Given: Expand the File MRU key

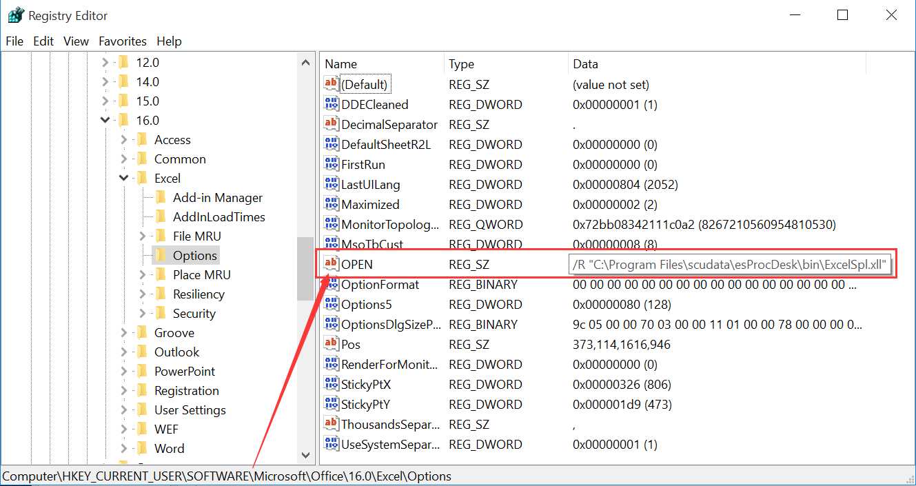Looking at the screenshot, I should 143,236.
